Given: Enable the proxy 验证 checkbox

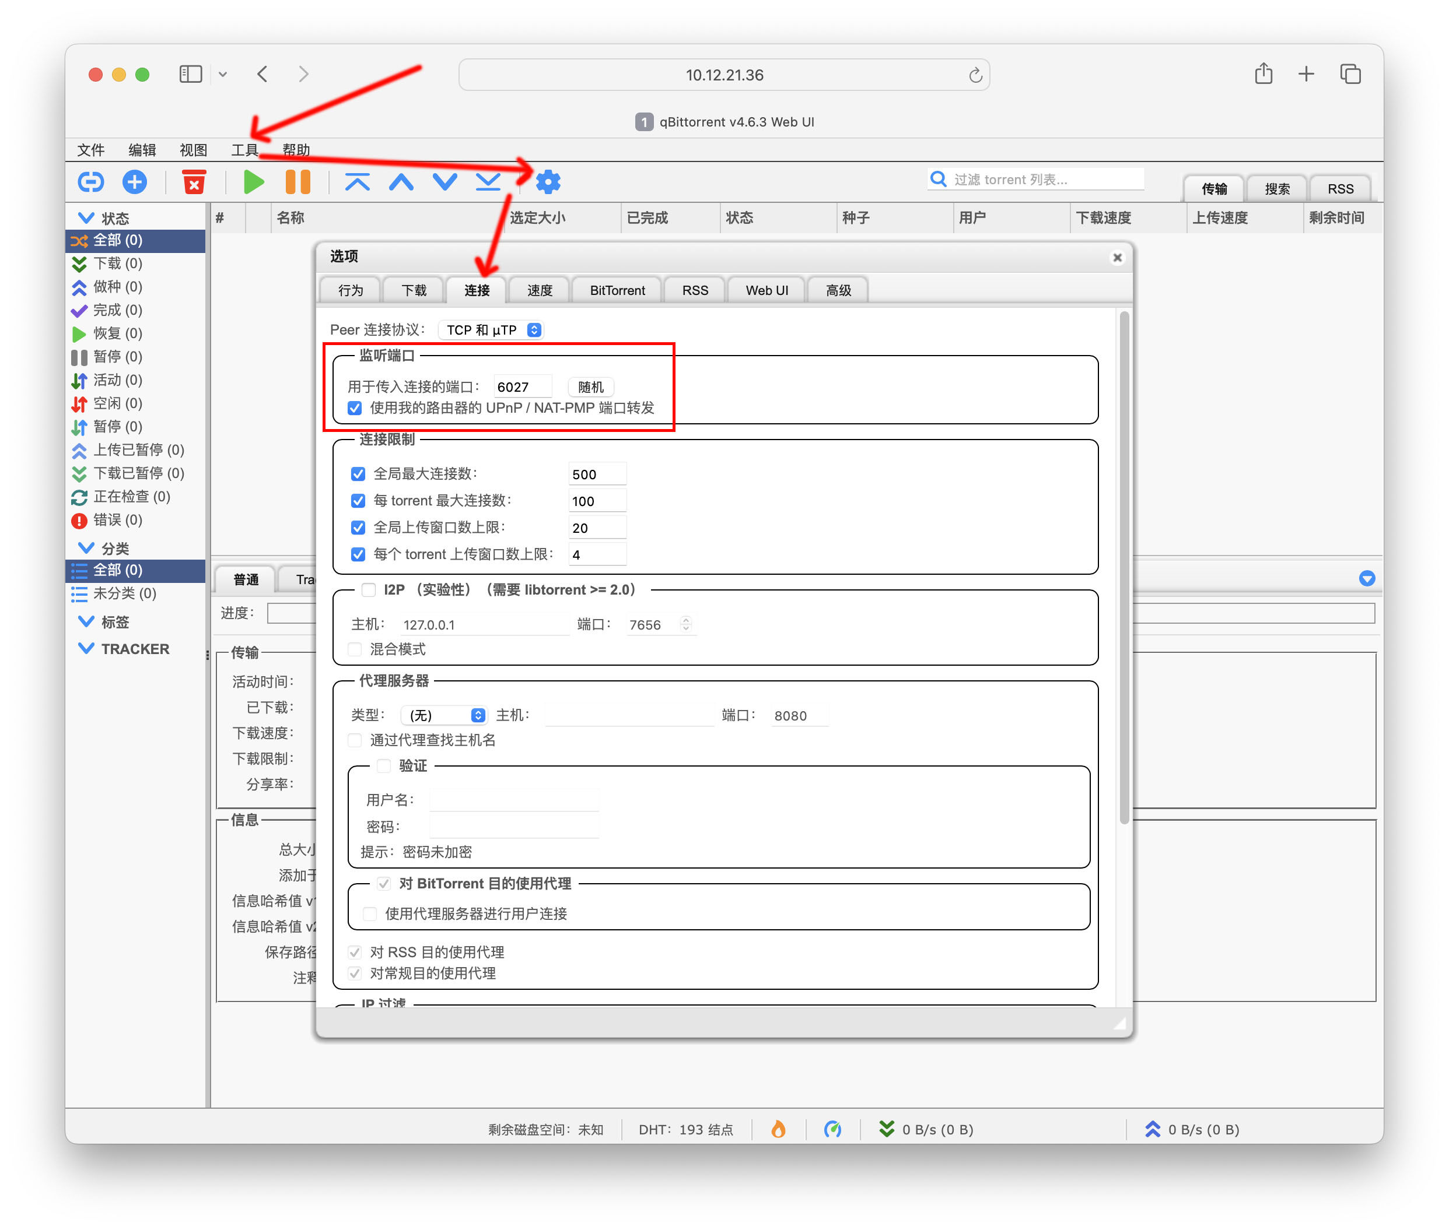Looking at the screenshot, I should pyautogui.click(x=384, y=765).
